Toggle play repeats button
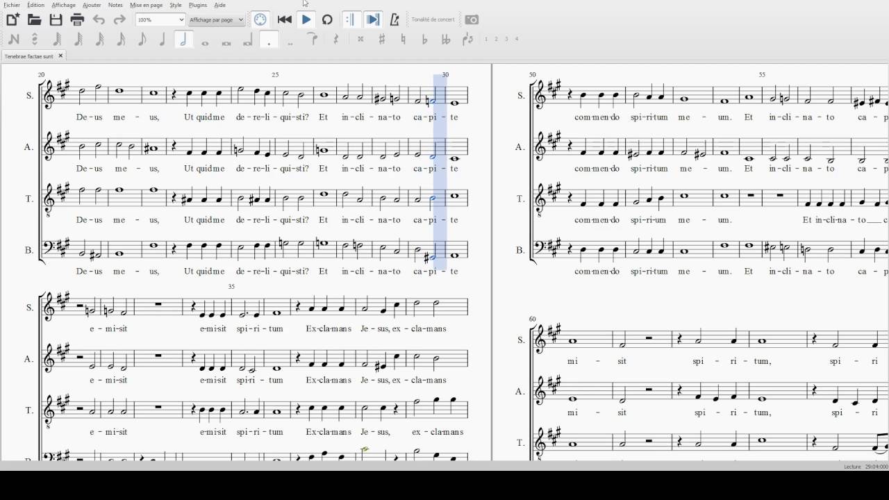This screenshot has width=889, height=500. coord(350,19)
